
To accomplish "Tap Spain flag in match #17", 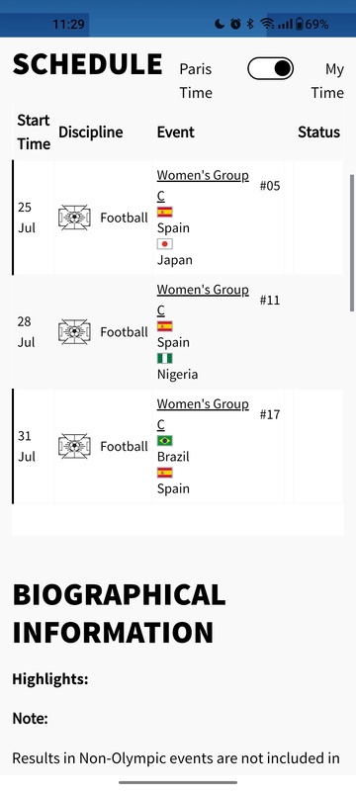I will coord(165,473).
